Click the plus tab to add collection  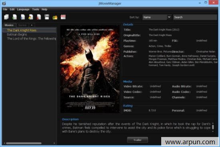pyautogui.click(x=32, y=25)
